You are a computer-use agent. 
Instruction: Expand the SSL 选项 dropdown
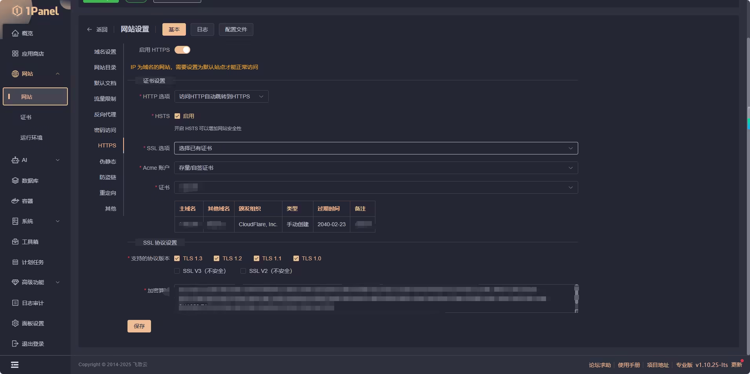(x=376, y=148)
